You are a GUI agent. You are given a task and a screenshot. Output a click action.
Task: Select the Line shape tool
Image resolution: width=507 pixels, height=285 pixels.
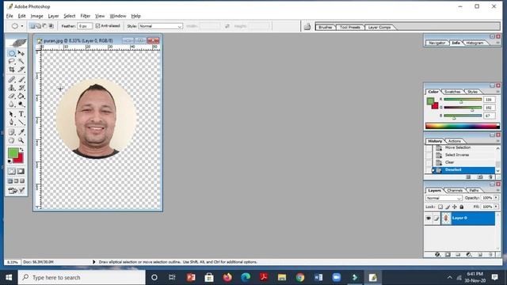point(21,122)
